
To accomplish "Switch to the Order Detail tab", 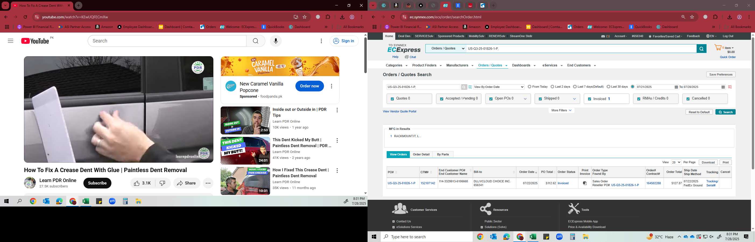I will click(x=421, y=154).
